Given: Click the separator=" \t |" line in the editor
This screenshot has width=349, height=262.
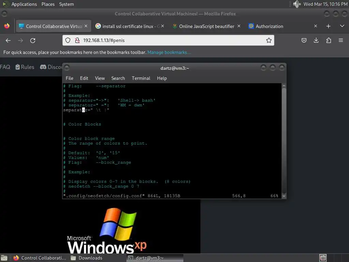Looking at the screenshot, I should [86, 110].
